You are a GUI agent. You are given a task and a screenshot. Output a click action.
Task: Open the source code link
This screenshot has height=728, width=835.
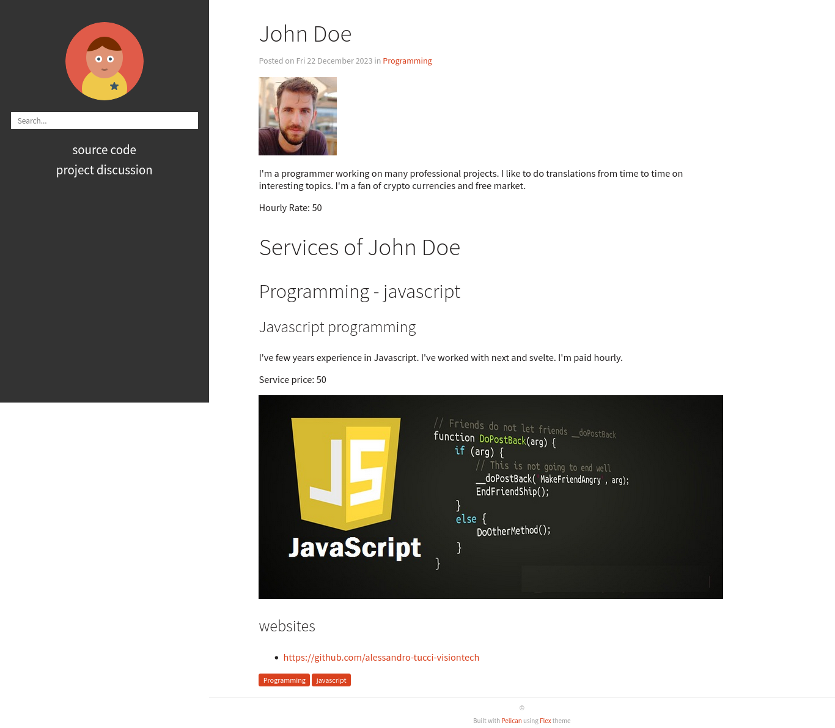105,150
